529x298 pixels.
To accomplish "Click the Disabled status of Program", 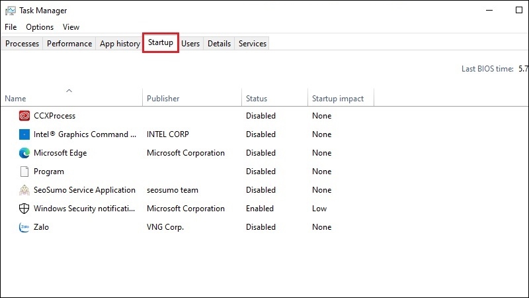I will [x=261, y=172].
